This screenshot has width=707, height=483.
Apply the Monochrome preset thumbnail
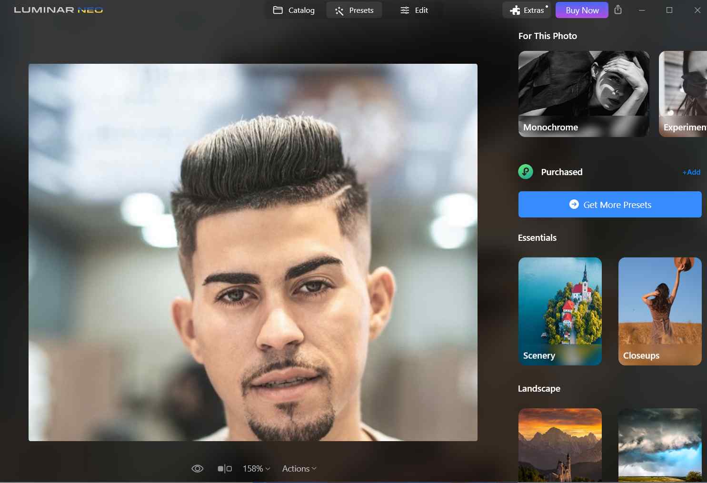584,94
